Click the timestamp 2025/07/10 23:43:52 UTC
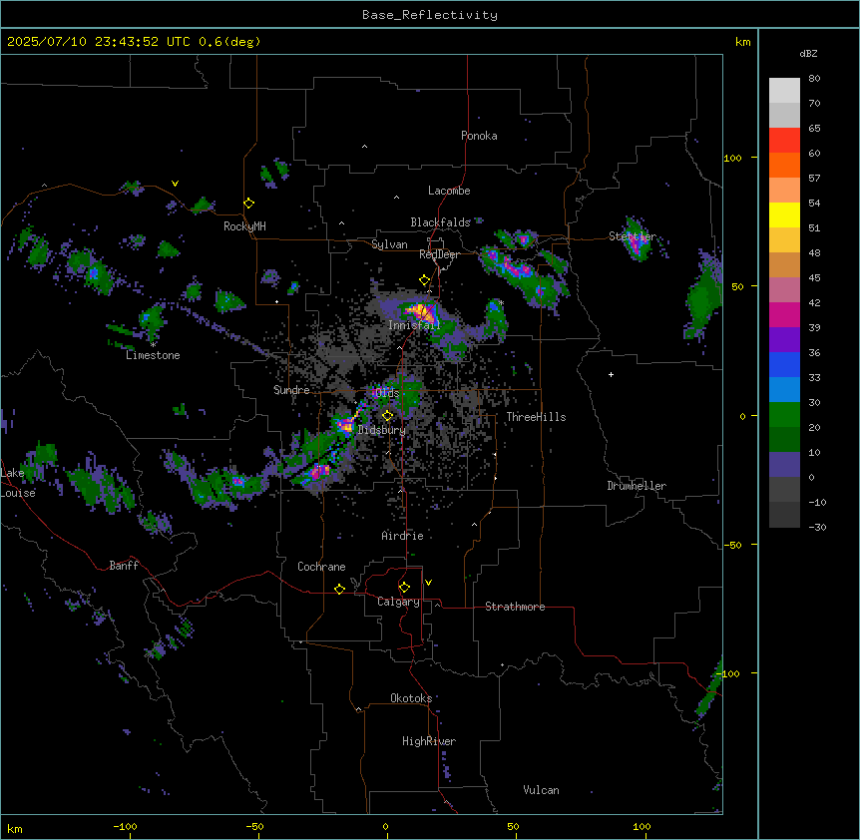This screenshot has height=840, width=860. pyautogui.click(x=98, y=42)
